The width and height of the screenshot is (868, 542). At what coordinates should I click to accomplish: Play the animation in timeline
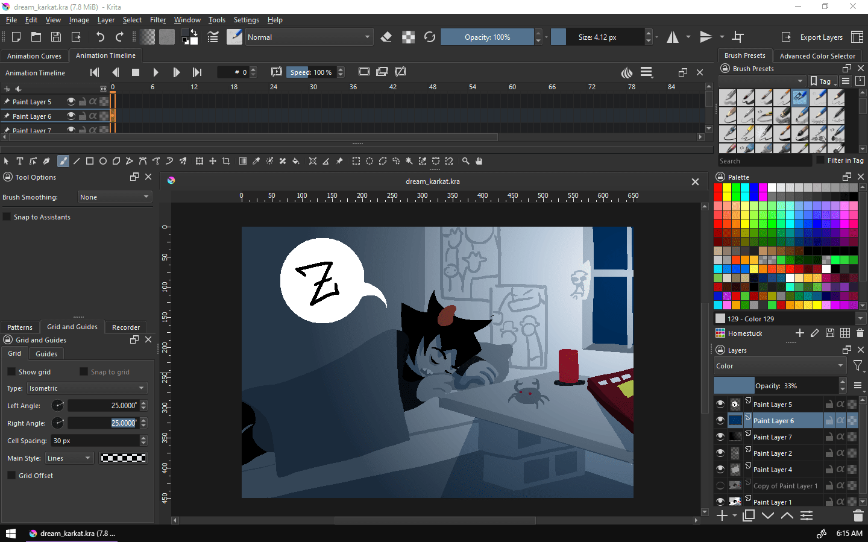(156, 72)
